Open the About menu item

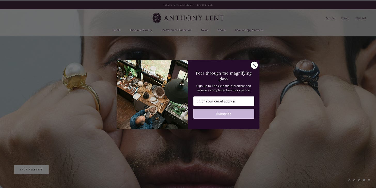coord(222,30)
